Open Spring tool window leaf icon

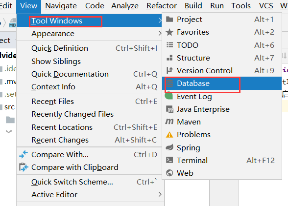[169, 147]
